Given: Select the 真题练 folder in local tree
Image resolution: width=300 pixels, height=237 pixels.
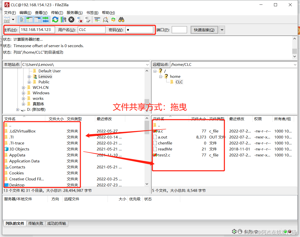Looking at the screenshot, I should [38, 104].
